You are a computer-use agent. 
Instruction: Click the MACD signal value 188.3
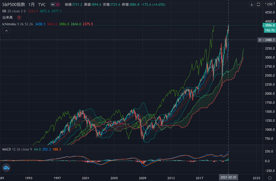pos(57,149)
